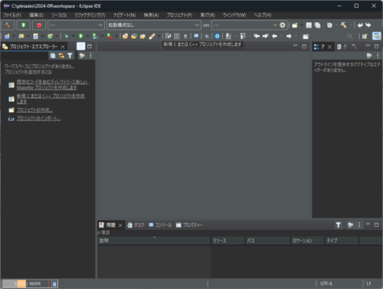Viewport: 383px width, 289px height.
Task: Click link to create Makefile project from existing code
Action: (x=52, y=84)
